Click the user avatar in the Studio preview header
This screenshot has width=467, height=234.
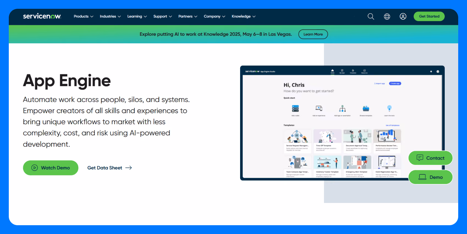(438, 71)
